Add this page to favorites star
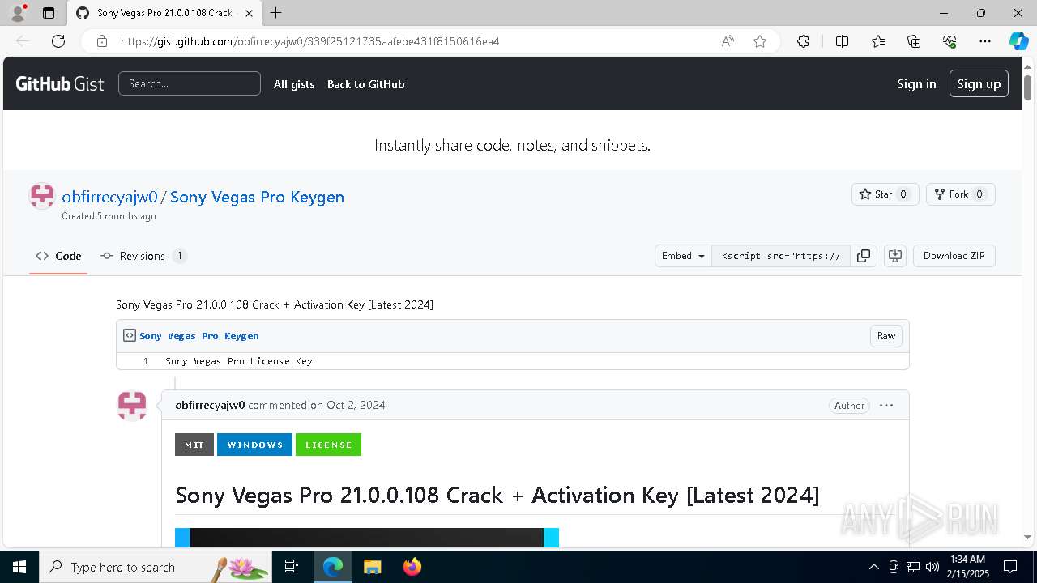1037x583 pixels. click(760, 41)
